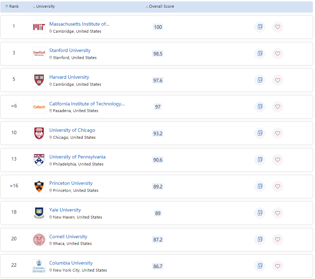Click the University of Pennsylvania crest logo

click(39, 160)
